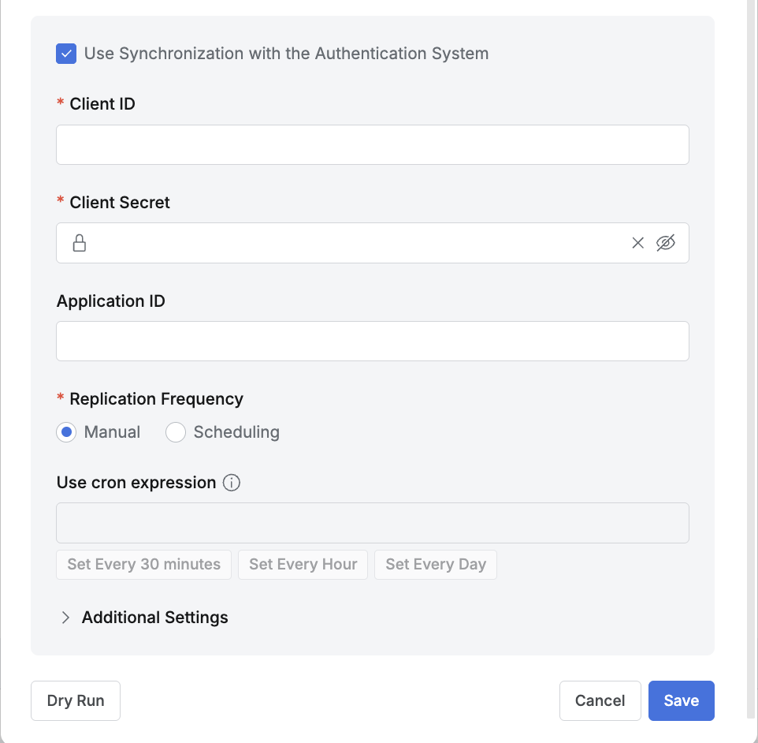Click the cron expression input field
This screenshot has width=758, height=743.
tap(372, 523)
